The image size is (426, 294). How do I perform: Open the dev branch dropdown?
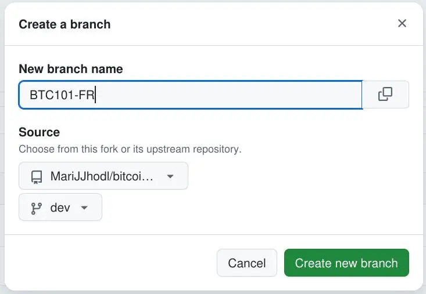(x=60, y=208)
